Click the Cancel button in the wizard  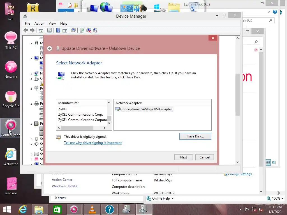point(204,157)
